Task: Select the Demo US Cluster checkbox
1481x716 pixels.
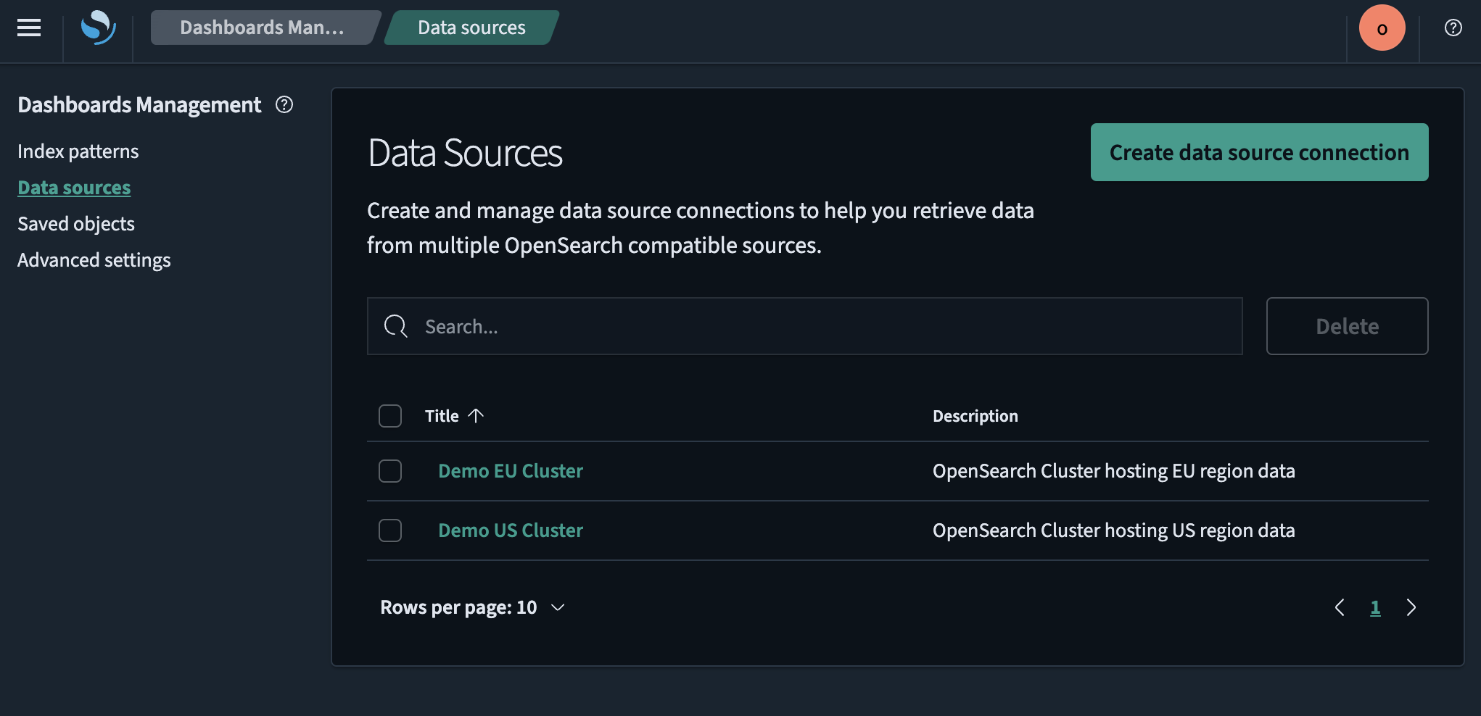Action: point(390,530)
